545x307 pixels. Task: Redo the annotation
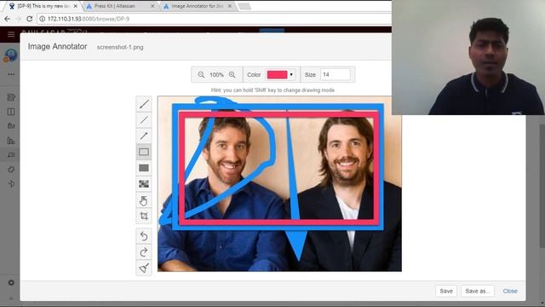click(x=144, y=252)
